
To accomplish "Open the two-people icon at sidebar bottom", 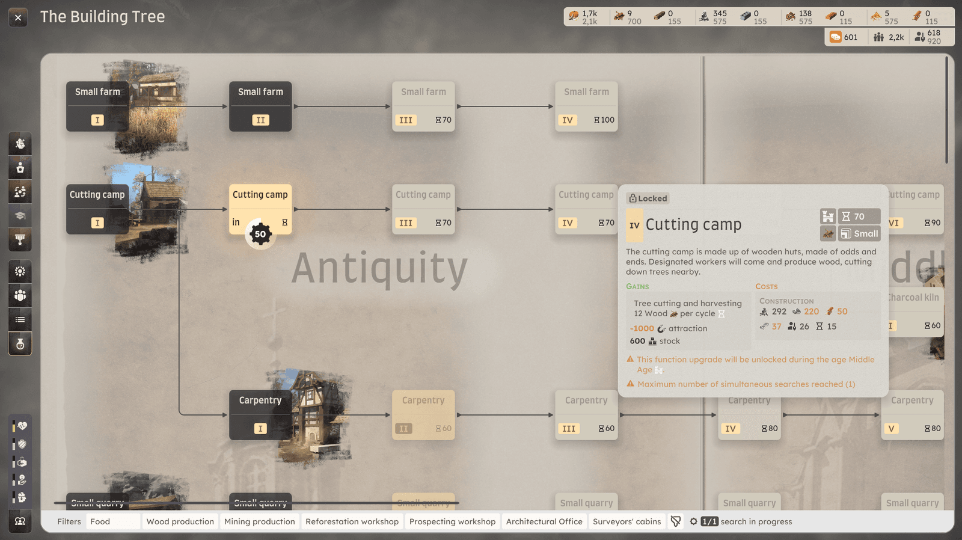I will (20, 521).
